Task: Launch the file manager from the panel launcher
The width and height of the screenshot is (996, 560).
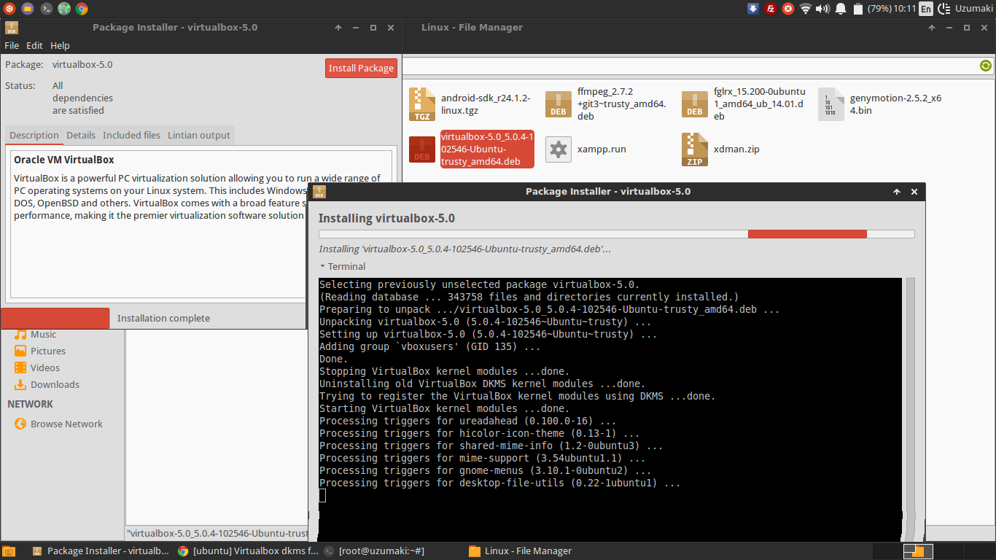Action: click(x=27, y=9)
